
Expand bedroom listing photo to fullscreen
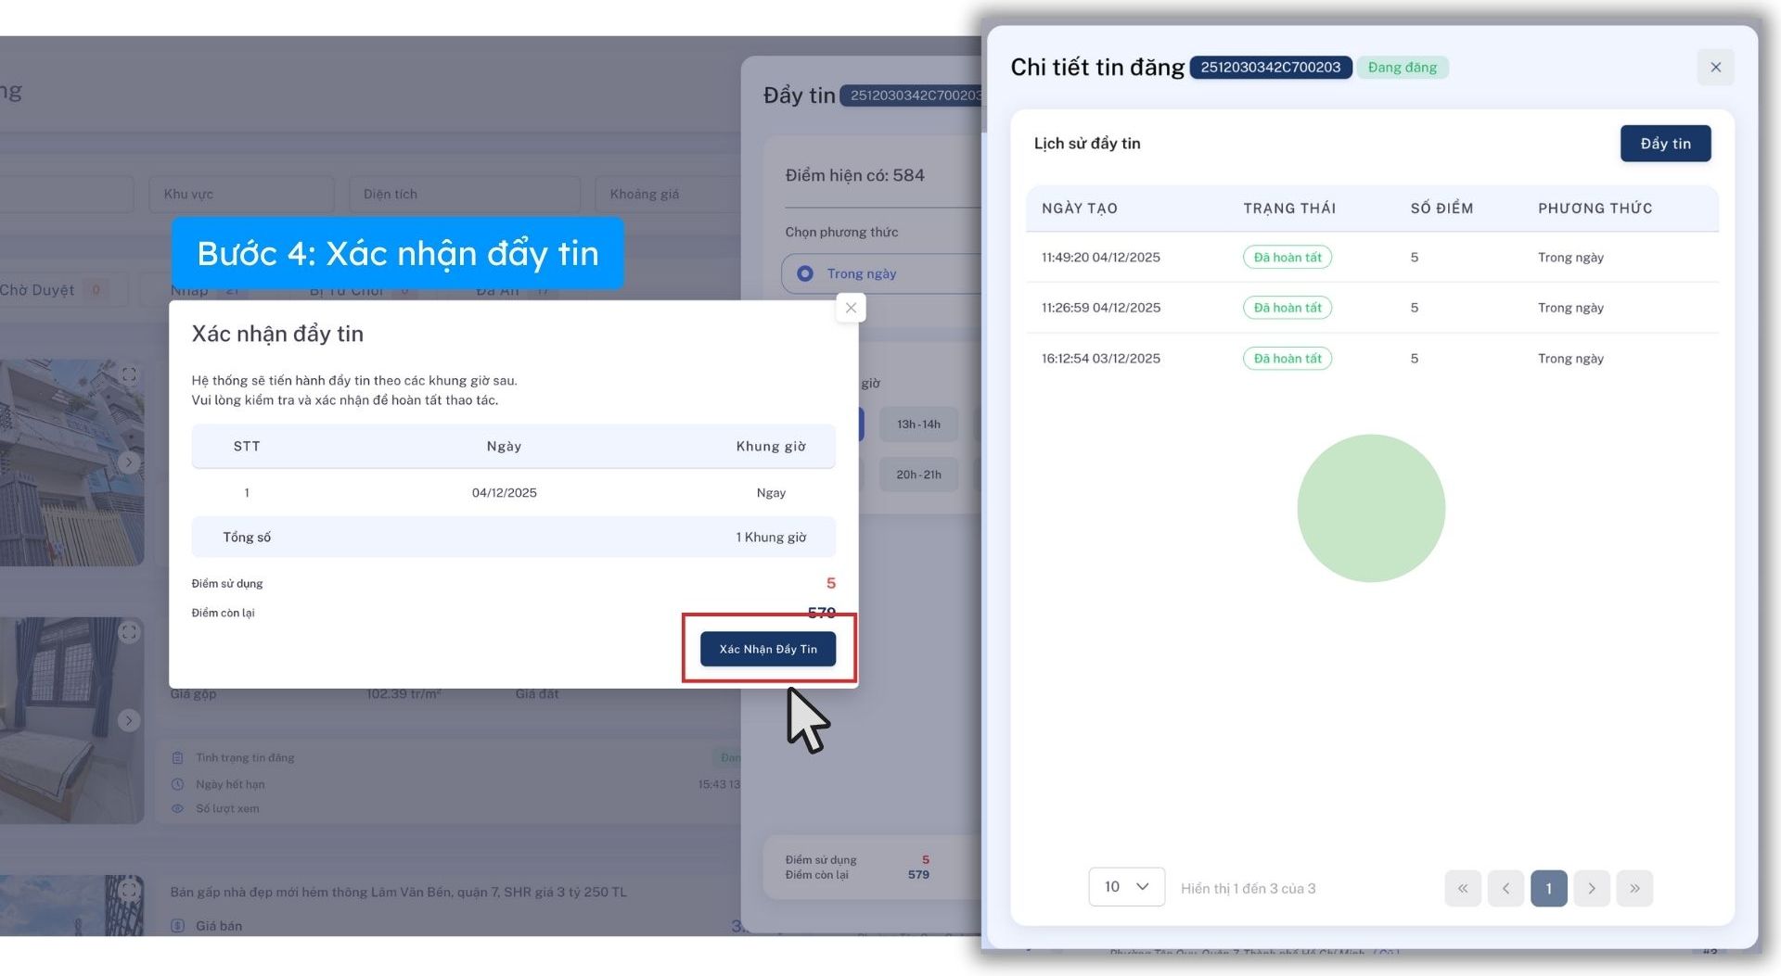click(129, 632)
